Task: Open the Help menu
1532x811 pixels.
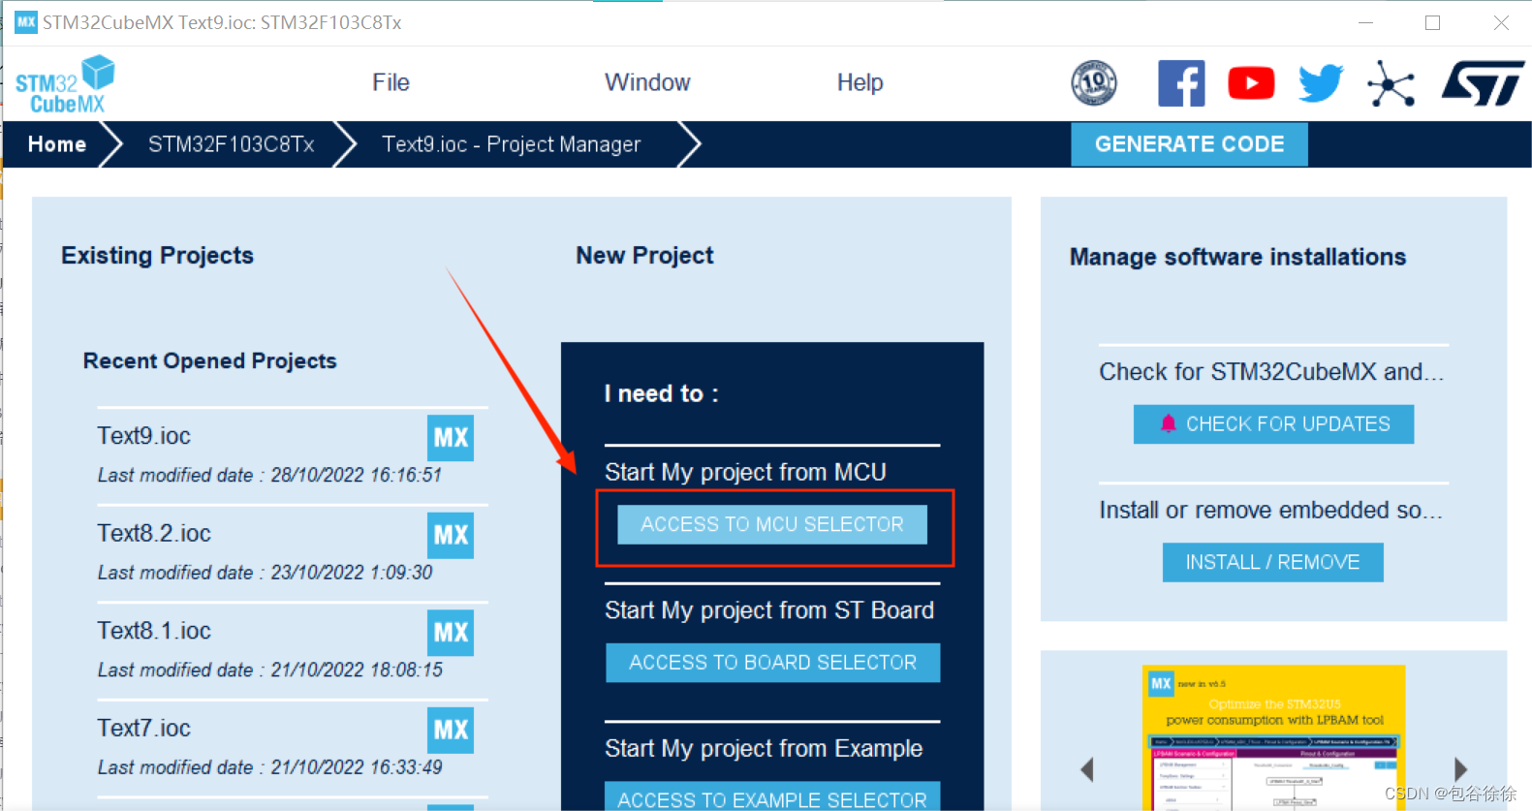Action: point(860,82)
